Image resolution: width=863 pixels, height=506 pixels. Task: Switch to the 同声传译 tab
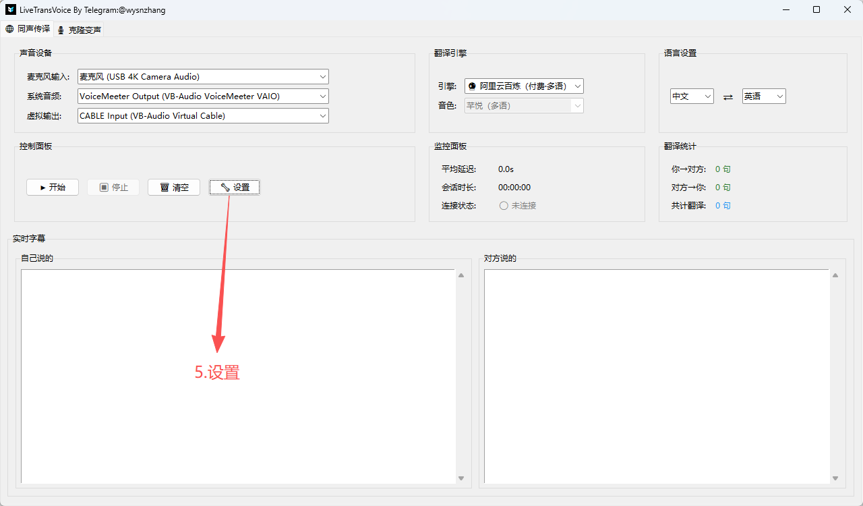coord(28,29)
